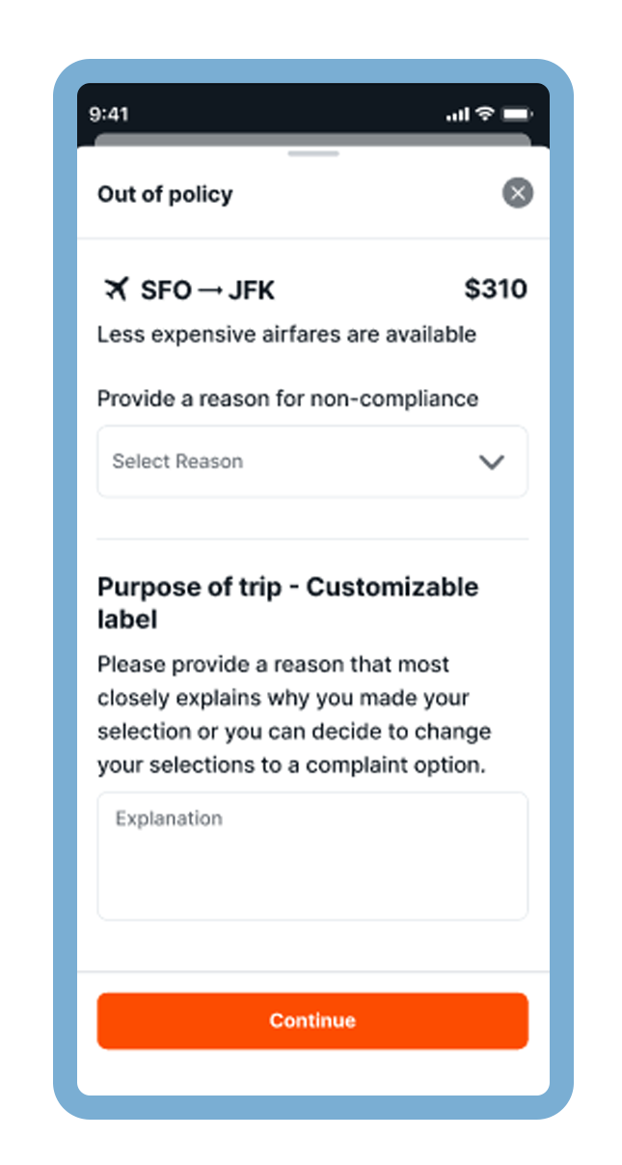
Task: Select the JFK destination airport code
Action: tap(250, 290)
